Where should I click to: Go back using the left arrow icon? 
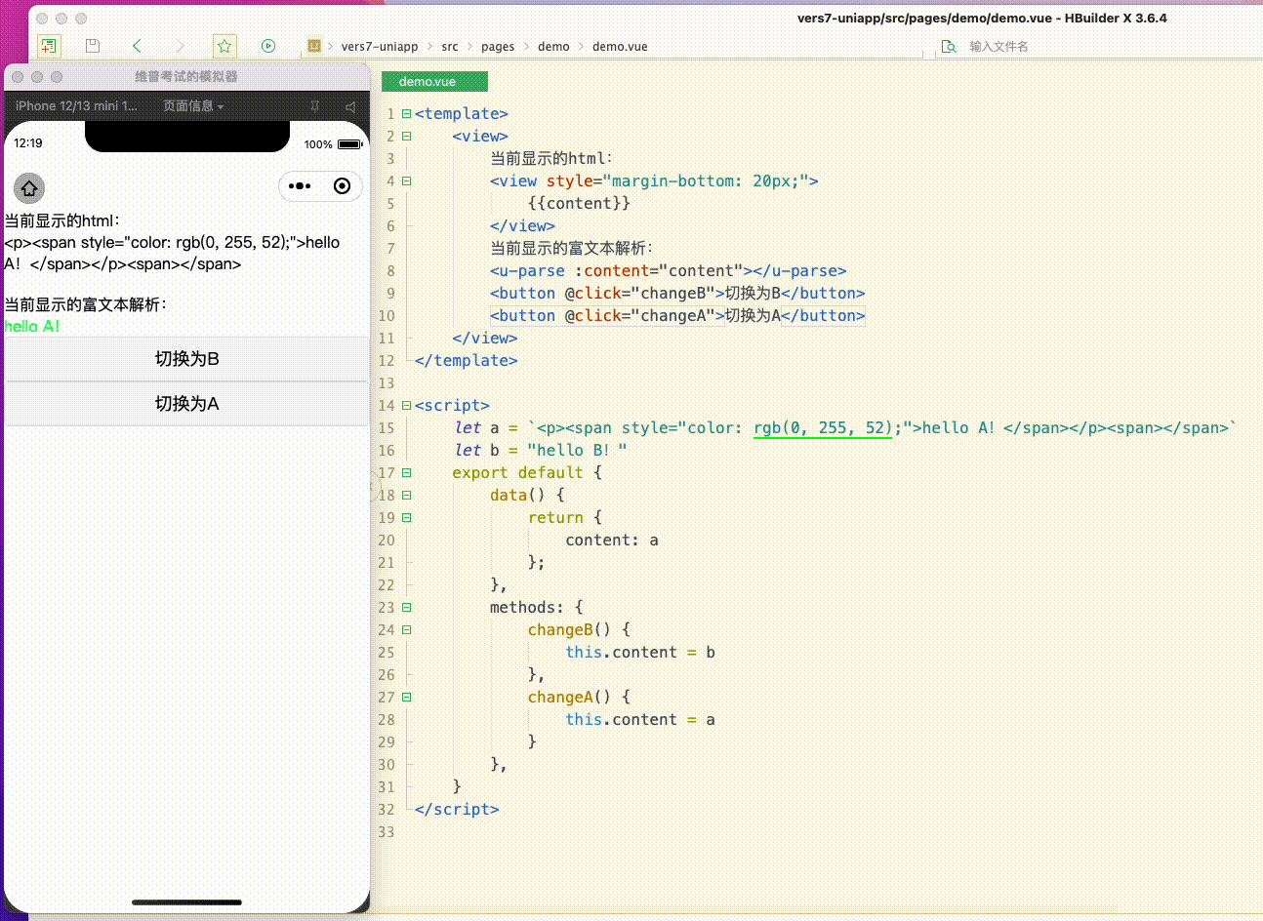click(136, 45)
